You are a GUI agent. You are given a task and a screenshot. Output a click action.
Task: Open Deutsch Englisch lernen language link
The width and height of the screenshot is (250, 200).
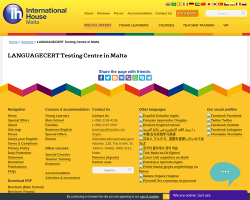pos(159,125)
